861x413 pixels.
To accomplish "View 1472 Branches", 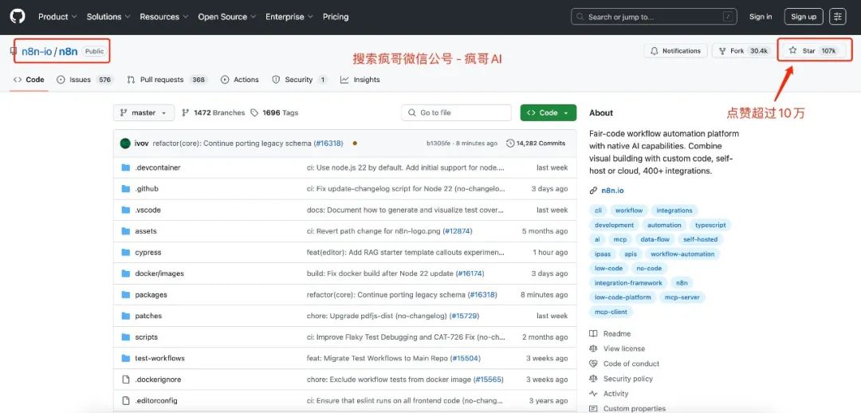I will click(x=213, y=112).
